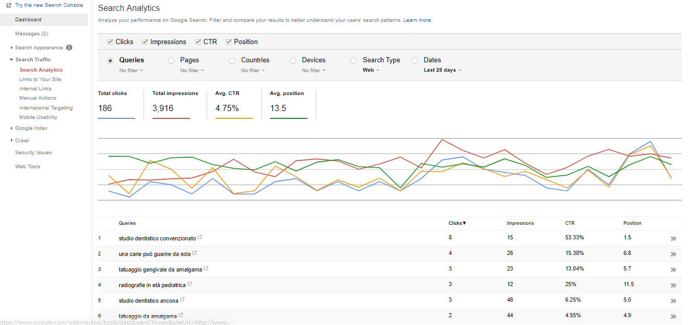Select the Pages radio button
The height and width of the screenshot is (325, 693).
pyautogui.click(x=171, y=61)
